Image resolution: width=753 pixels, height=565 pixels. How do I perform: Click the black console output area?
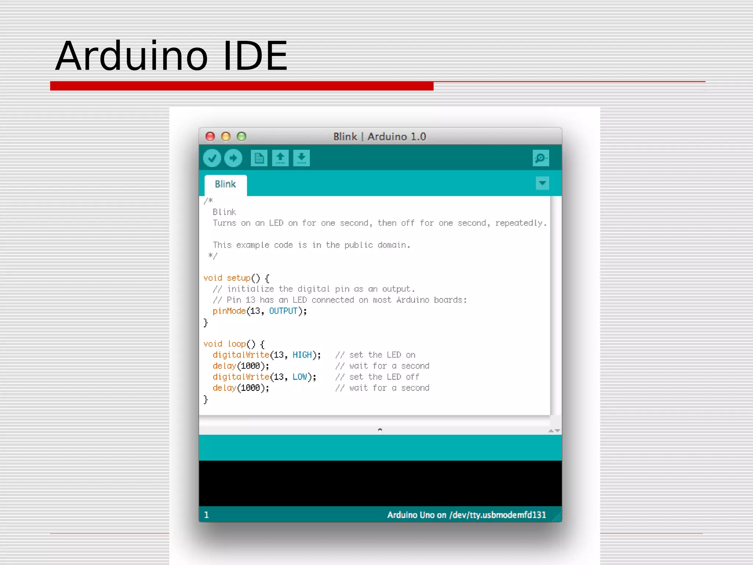pos(380,483)
